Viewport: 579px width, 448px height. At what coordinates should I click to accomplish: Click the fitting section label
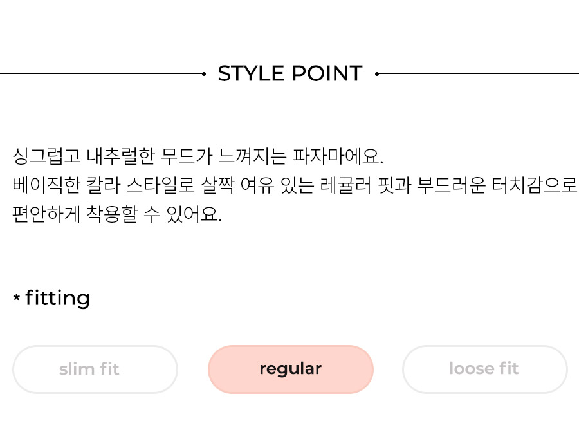point(57,298)
